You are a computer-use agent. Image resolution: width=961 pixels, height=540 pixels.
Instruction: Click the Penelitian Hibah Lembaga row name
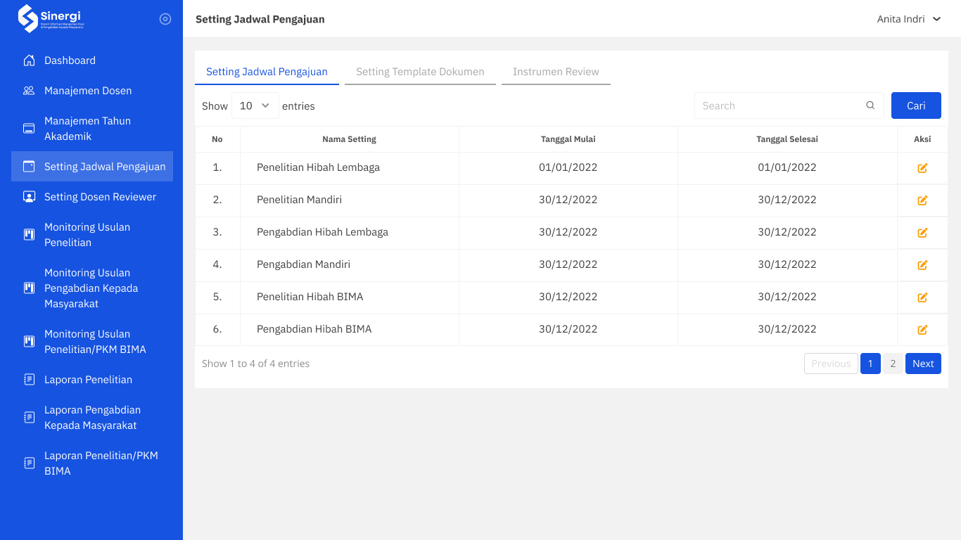click(x=318, y=167)
